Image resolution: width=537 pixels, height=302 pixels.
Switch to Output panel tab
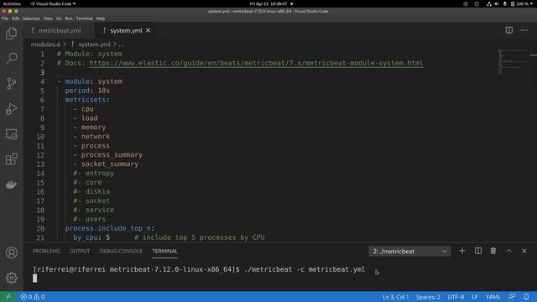pyautogui.click(x=80, y=251)
